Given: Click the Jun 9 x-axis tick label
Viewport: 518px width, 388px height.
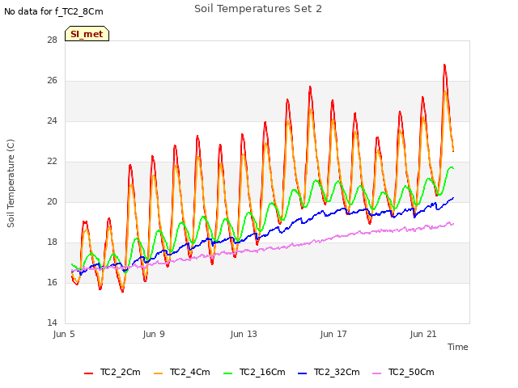Looking at the screenshot, I should pos(154,334).
